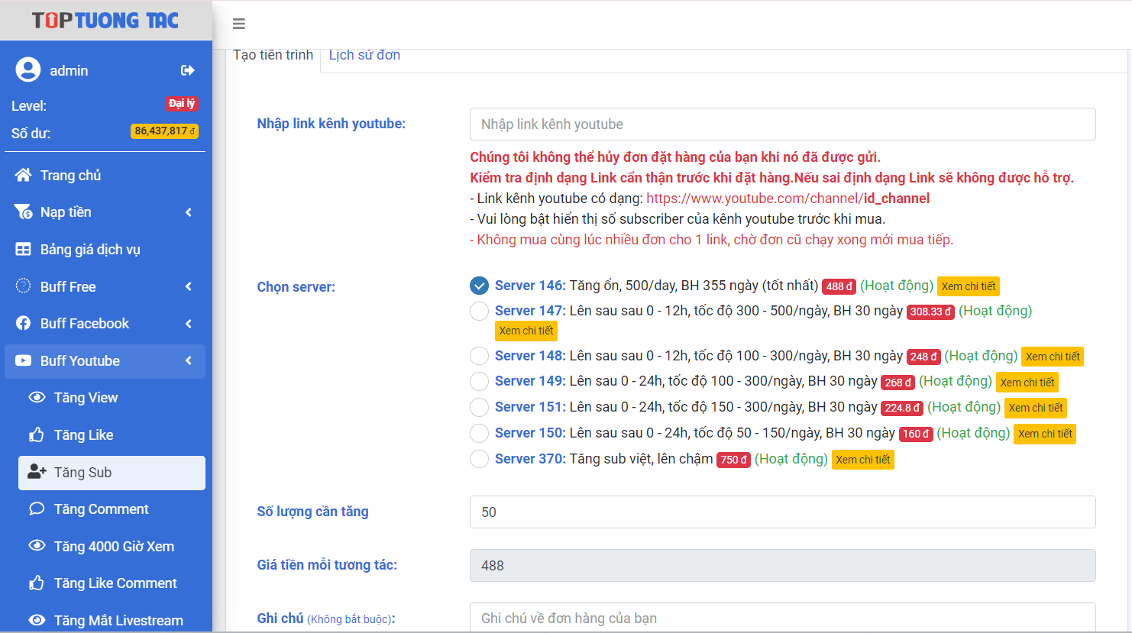This screenshot has height=633, width=1132.
Task: Click the Tăng Mắt Livestream eye icon
Action: [37, 620]
